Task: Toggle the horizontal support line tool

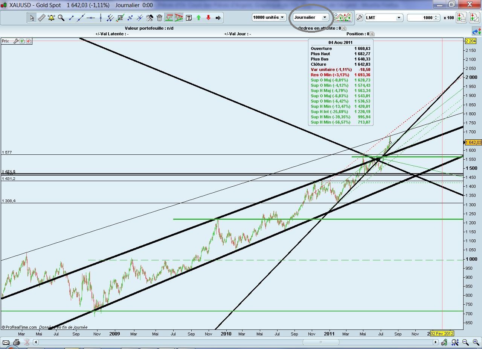Action: (x=169, y=18)
